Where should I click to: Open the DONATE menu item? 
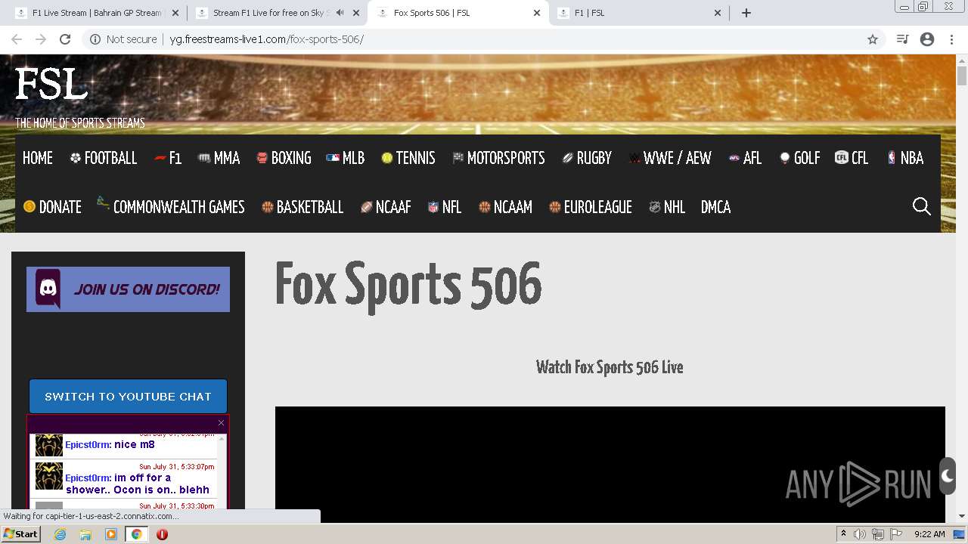coord(52,207)
